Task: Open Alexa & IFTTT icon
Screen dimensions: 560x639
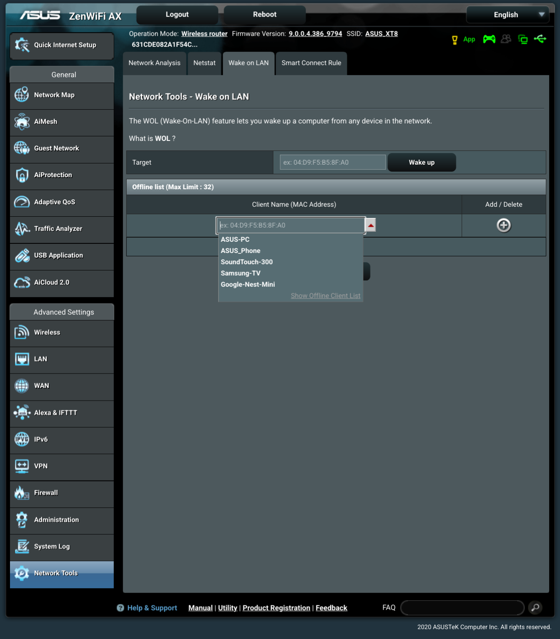Action: pyautogui.click(x=22, y=412)
